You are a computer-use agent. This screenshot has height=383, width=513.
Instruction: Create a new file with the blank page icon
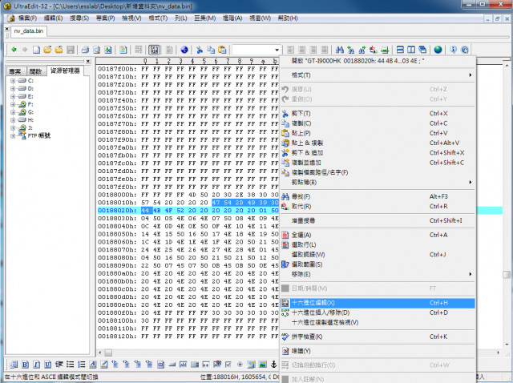pyautogui.click(x=36, y=50)
